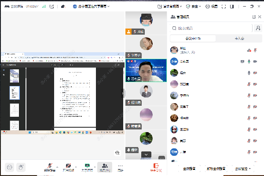Toggle microphone mute in bottom toolbar
The image size is (264, 176).
[x=49, y=167]
